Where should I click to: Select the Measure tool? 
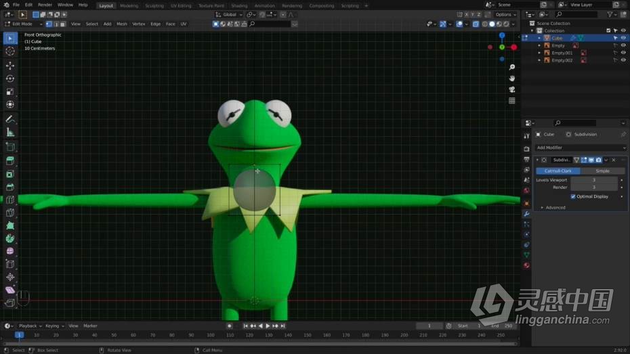pyautogui.click(x=10, y=133)
